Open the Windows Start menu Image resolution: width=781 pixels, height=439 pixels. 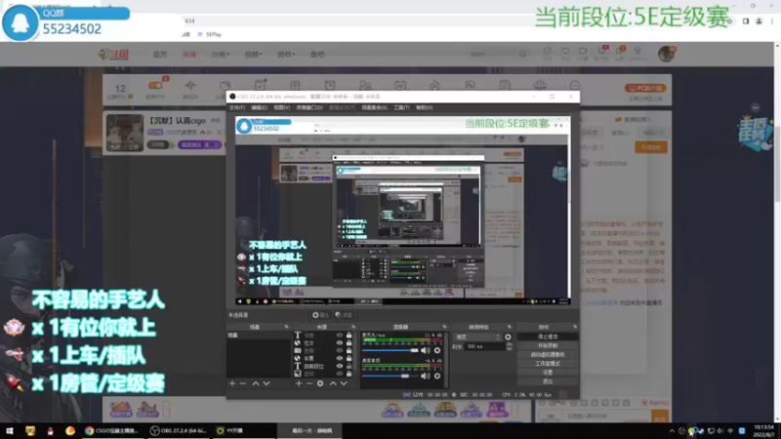(9, 430)
